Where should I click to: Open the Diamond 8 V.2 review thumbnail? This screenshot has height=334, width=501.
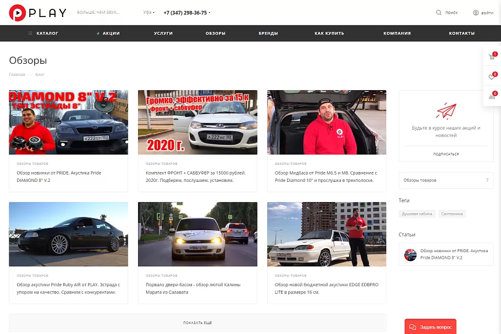(x=68, y=123)
